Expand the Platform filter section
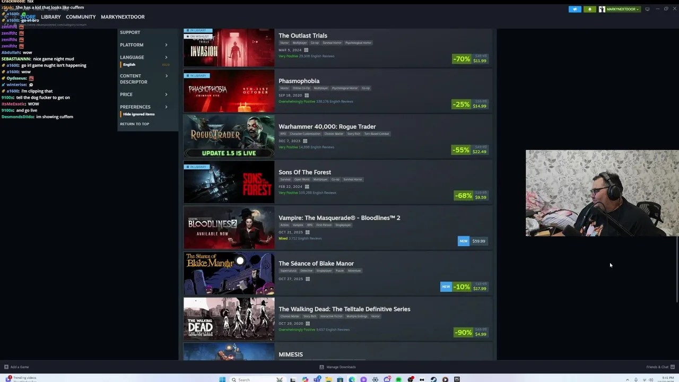The height and width of the screenshot is (382, 679). click(x=144, y=45)
